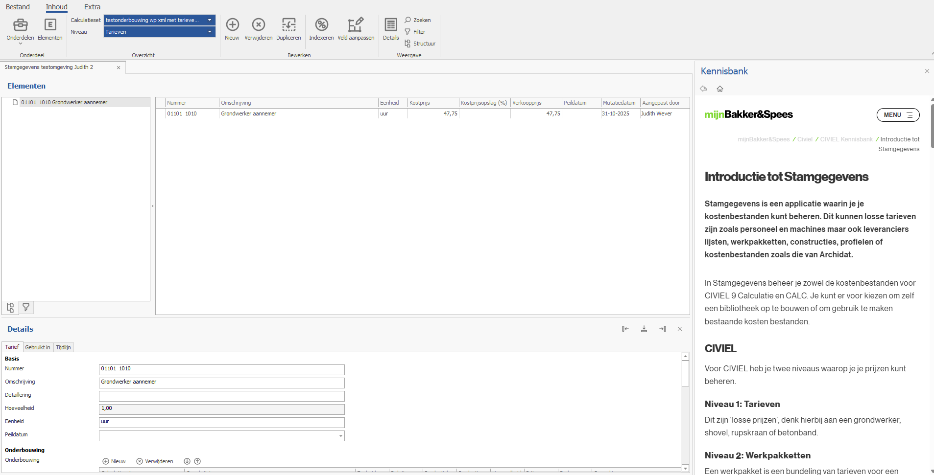This screenshot has height=475, width=934.
Task: Click the mijnBakker&Spees logo
Action: pos(748,114)
